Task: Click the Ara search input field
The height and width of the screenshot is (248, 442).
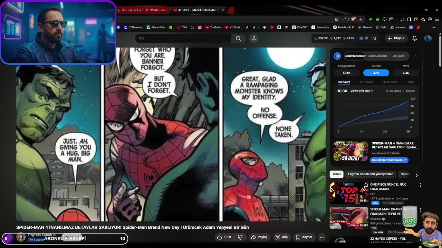Action: tap(183, 38)
